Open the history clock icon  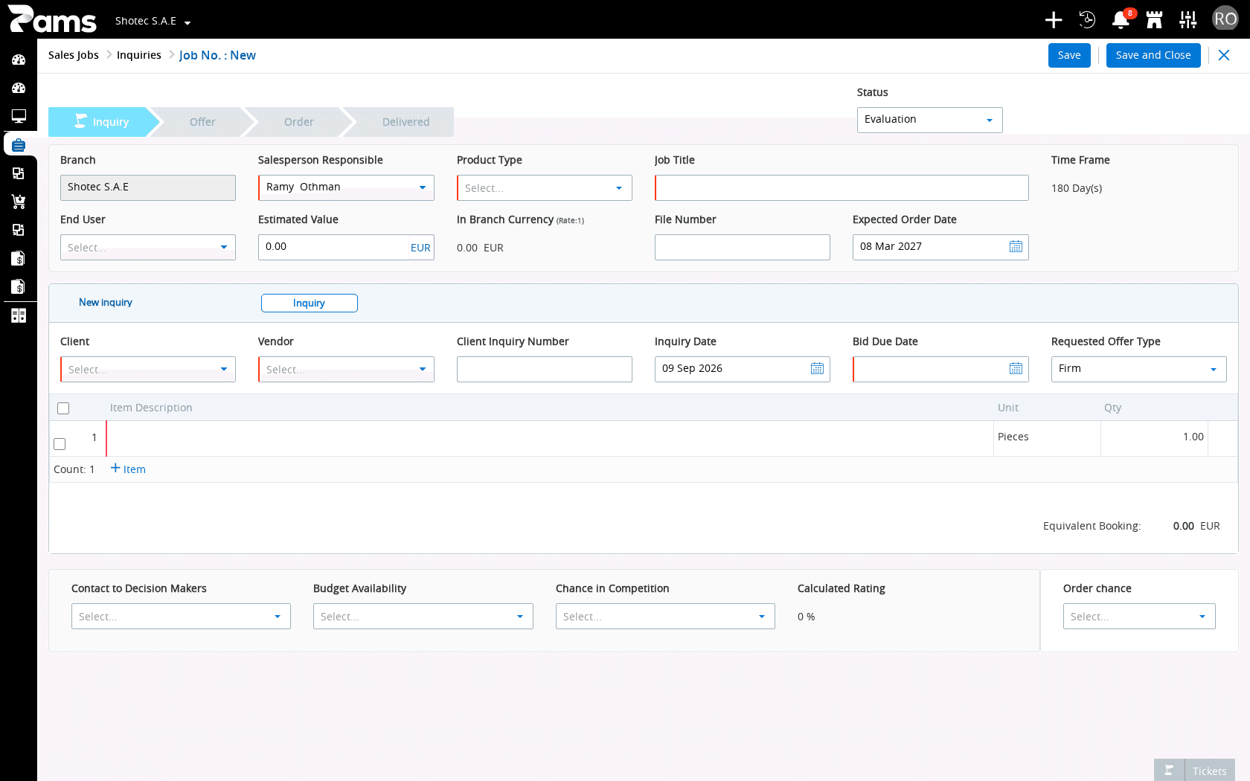coord(1087,20)
